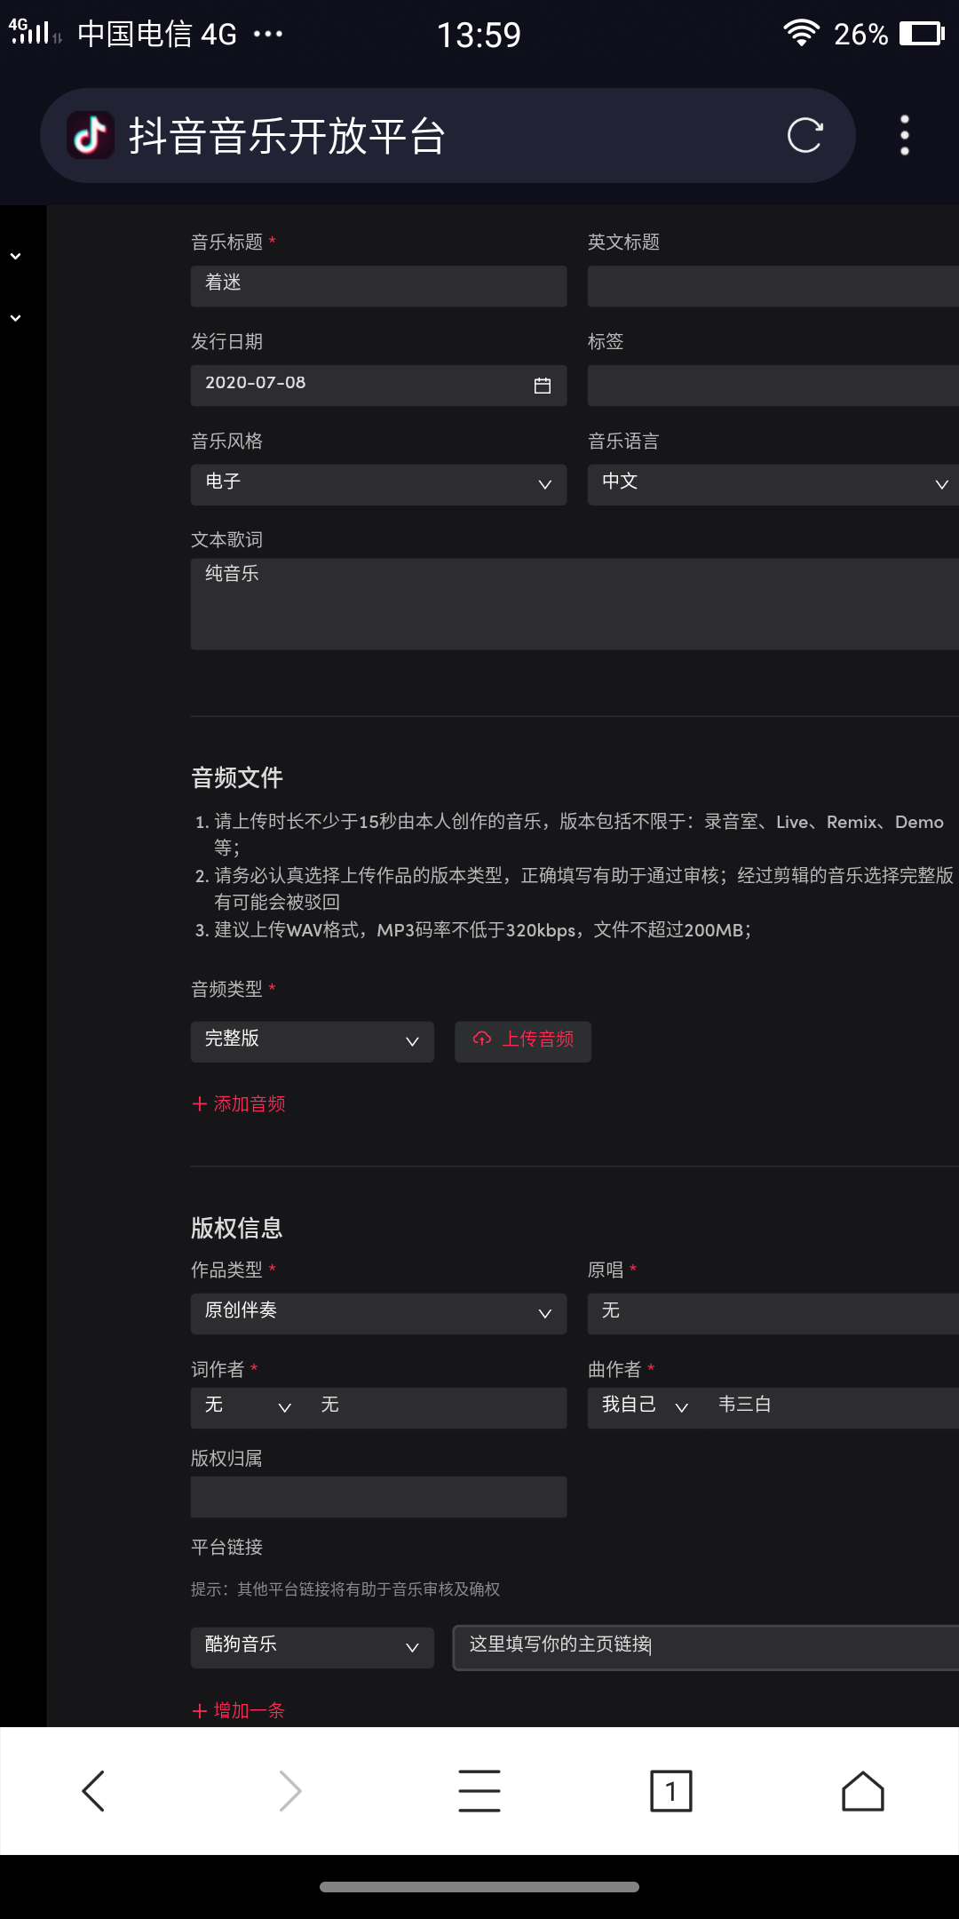Image resolution: width=959 pixels, height=1919 pixels.
Task: Click the 音频文件 section heading
Action: [237, 777]
